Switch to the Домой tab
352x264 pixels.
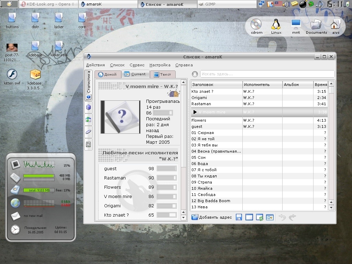pyautogui.click(x=108, y=74)
